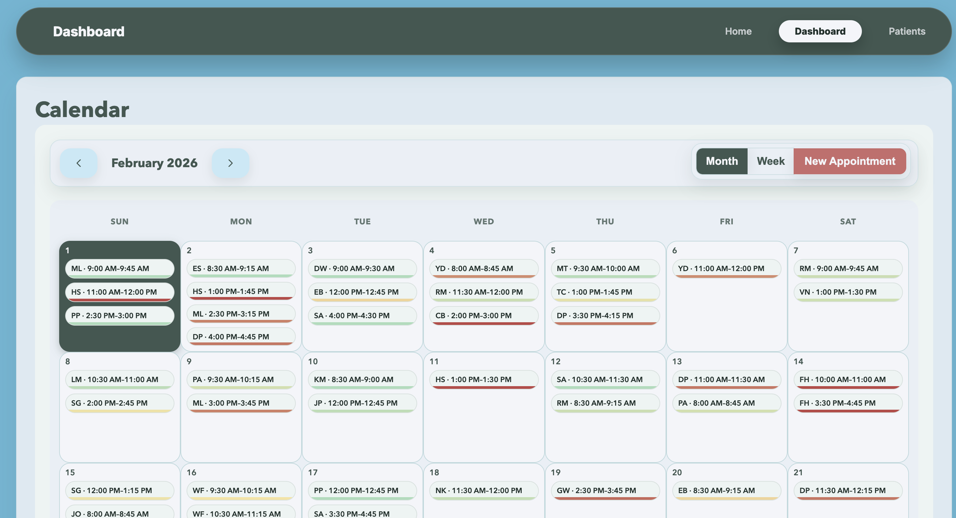Go to next month using right chevron
This screenshot has height=518, width=956.
(x=230, y=163)
